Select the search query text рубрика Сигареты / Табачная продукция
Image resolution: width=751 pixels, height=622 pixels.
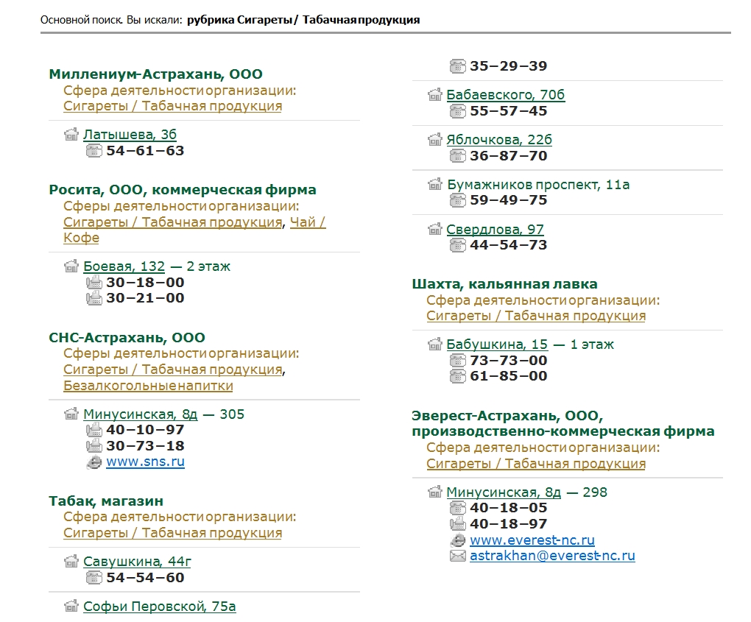pos(303,20)
